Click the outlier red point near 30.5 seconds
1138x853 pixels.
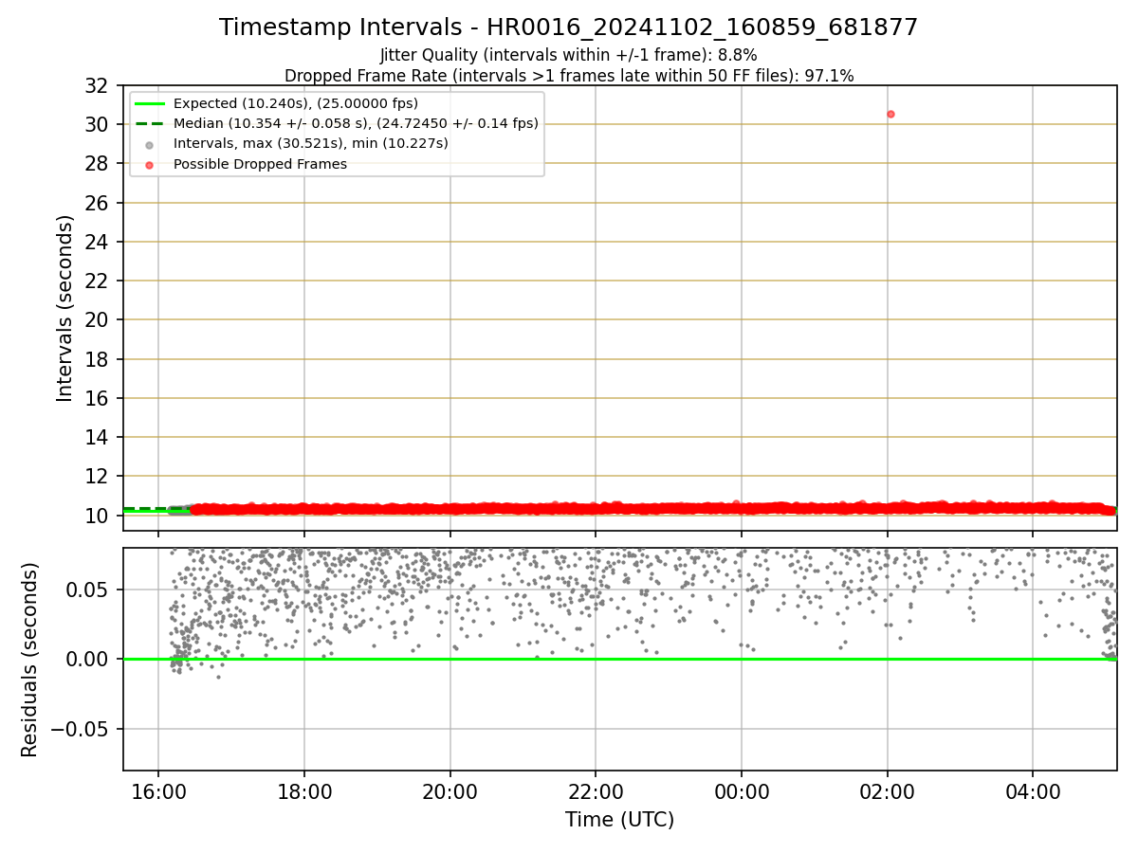pyautogui.click(x=890, y=114)
